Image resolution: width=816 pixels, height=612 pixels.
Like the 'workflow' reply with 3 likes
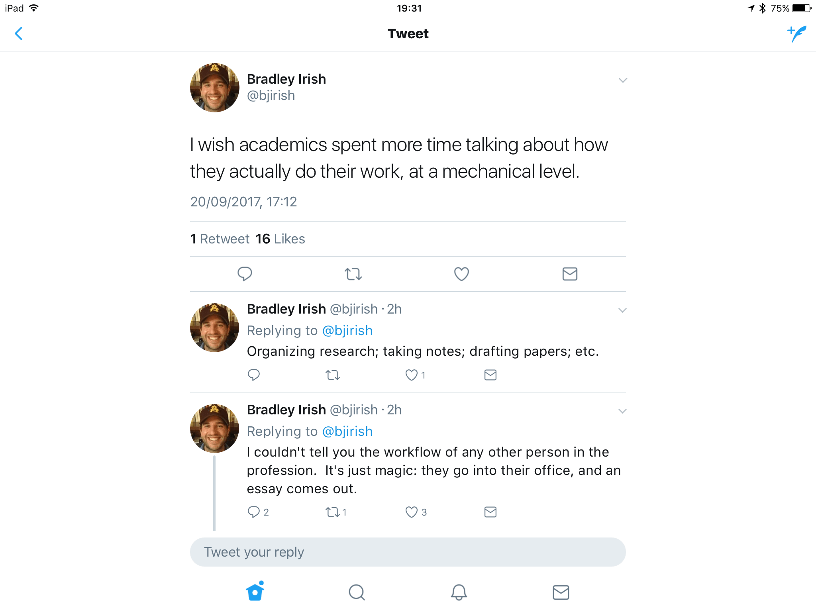[411, 512]
